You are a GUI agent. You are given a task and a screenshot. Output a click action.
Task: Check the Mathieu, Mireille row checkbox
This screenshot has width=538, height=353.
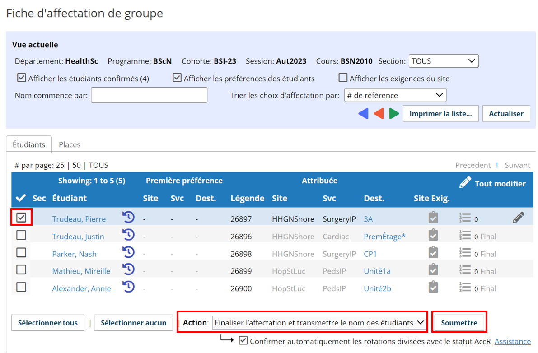[21, 270]
